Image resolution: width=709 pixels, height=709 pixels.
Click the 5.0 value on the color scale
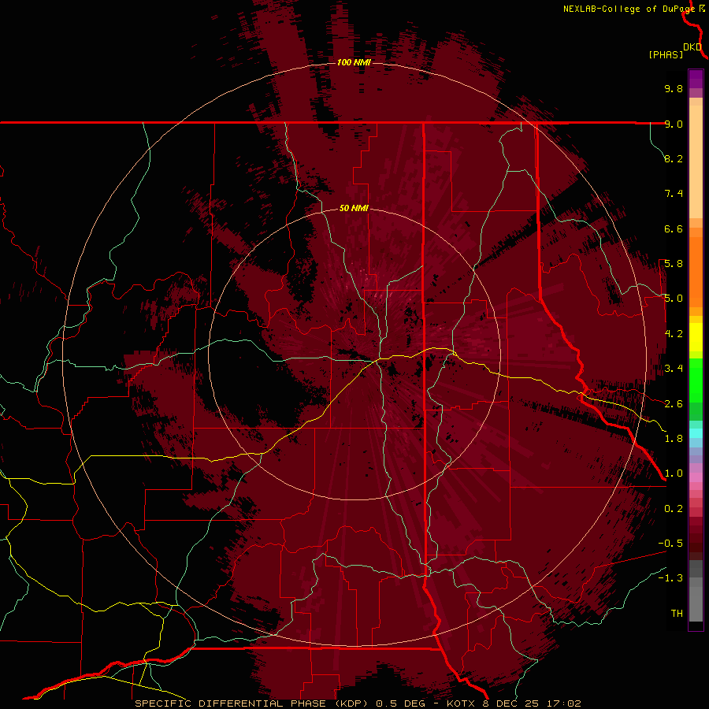click(674, 299)
